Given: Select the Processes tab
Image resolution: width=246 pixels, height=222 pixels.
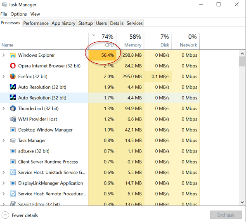Looking at the screenshot, I should [10, 23].
